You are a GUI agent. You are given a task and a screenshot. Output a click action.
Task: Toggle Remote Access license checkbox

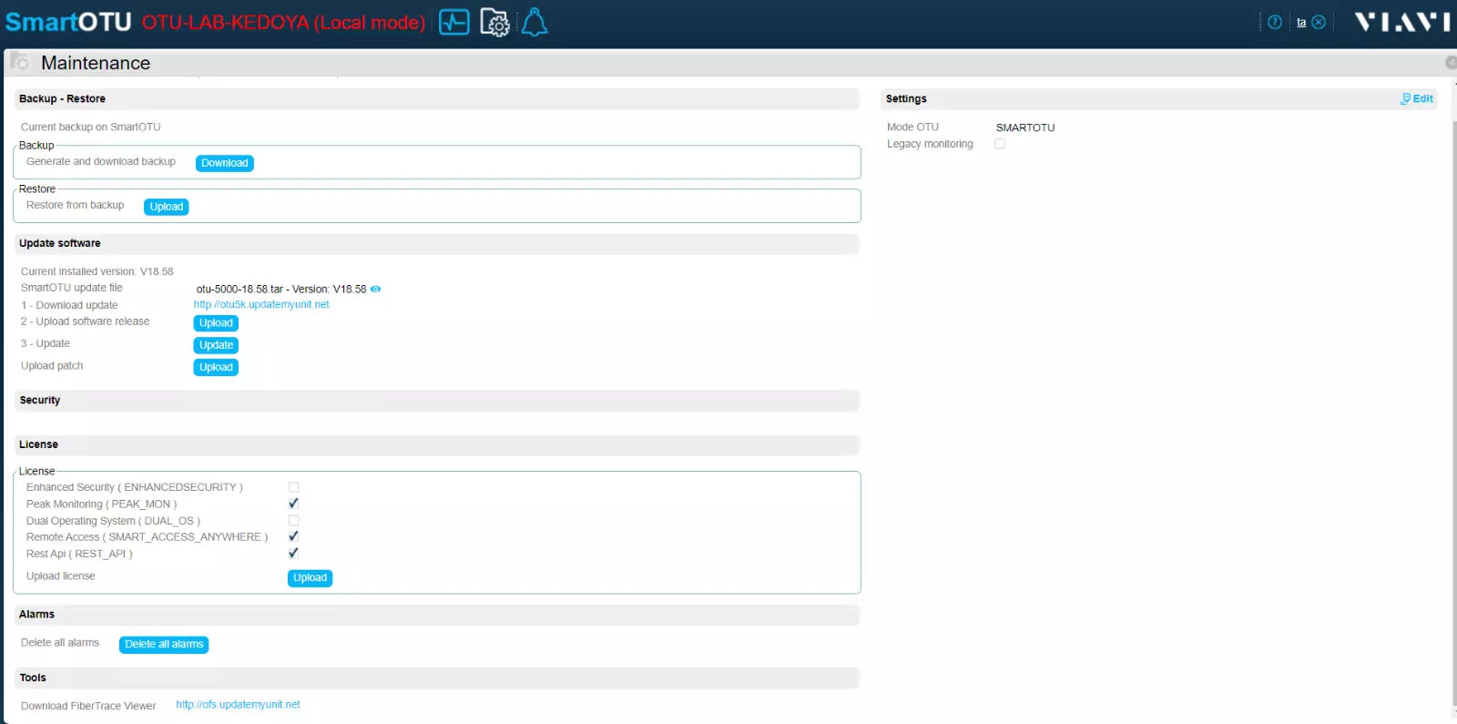pos(293,536)
